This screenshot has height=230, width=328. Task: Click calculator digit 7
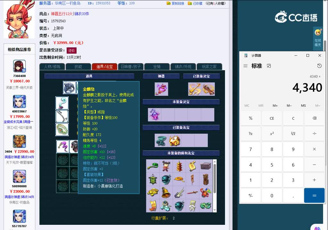250,149
